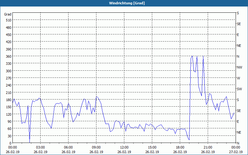The height and width of the screenshot is (155, 248).
Task: Select the W compass label
Action: pos(238,78)
